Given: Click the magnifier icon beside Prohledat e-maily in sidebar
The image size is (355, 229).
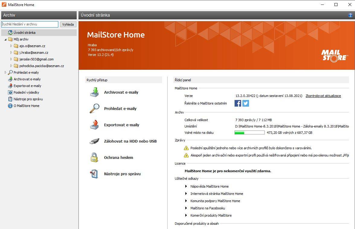Looking at the screenshot, I should [10, 73].
